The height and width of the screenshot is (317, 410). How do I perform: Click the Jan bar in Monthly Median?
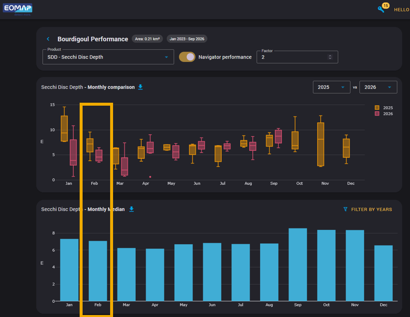[69, 270]
